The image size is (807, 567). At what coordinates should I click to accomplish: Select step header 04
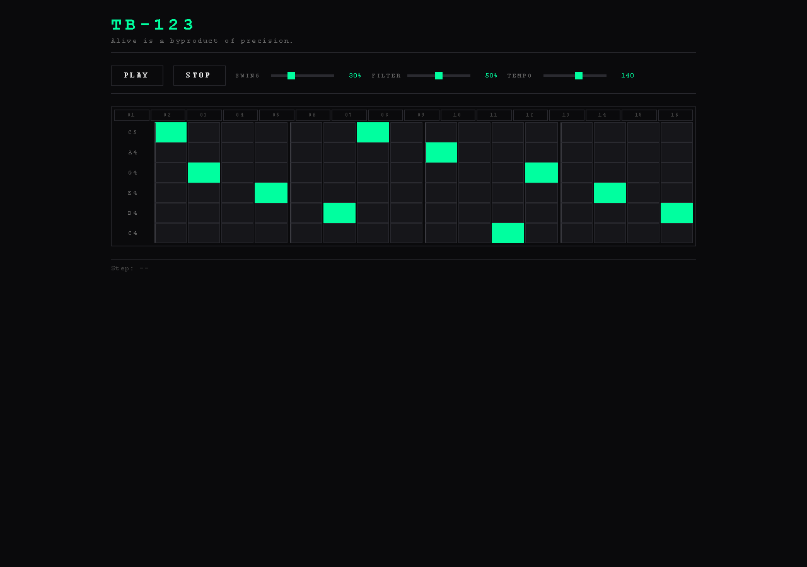point(240,115)
